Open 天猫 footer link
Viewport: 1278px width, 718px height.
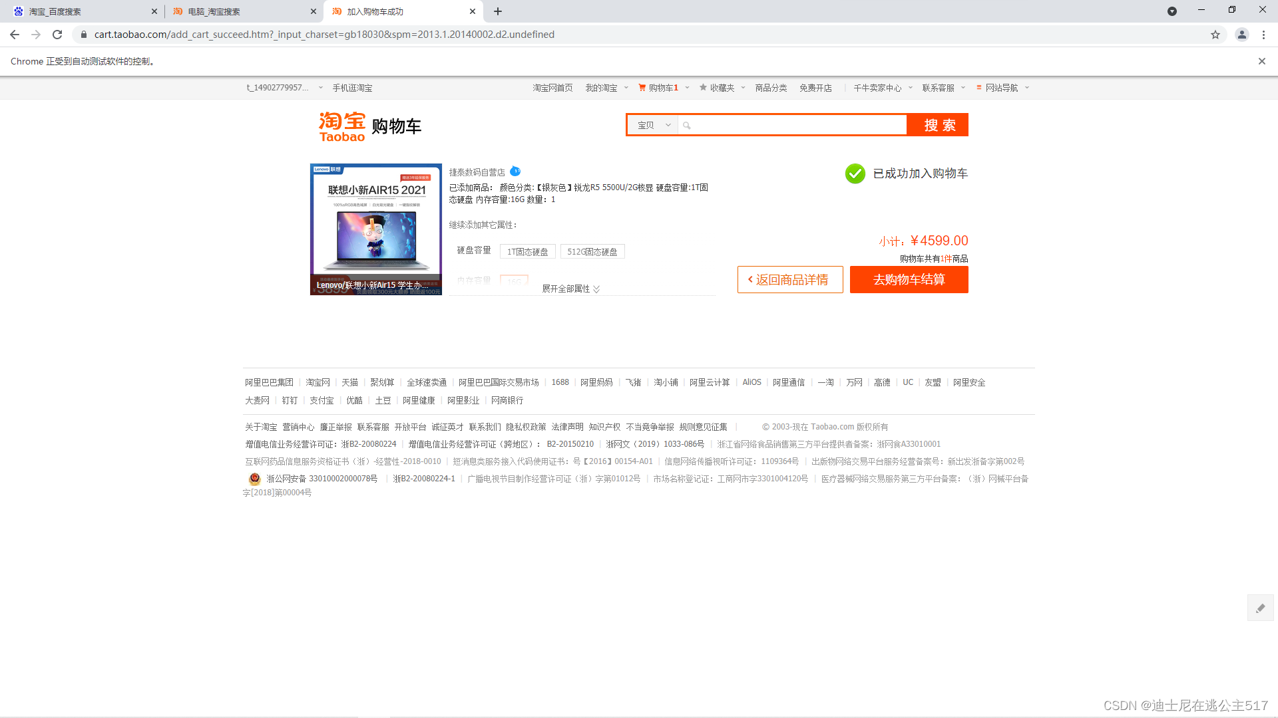tap(349, 382)
